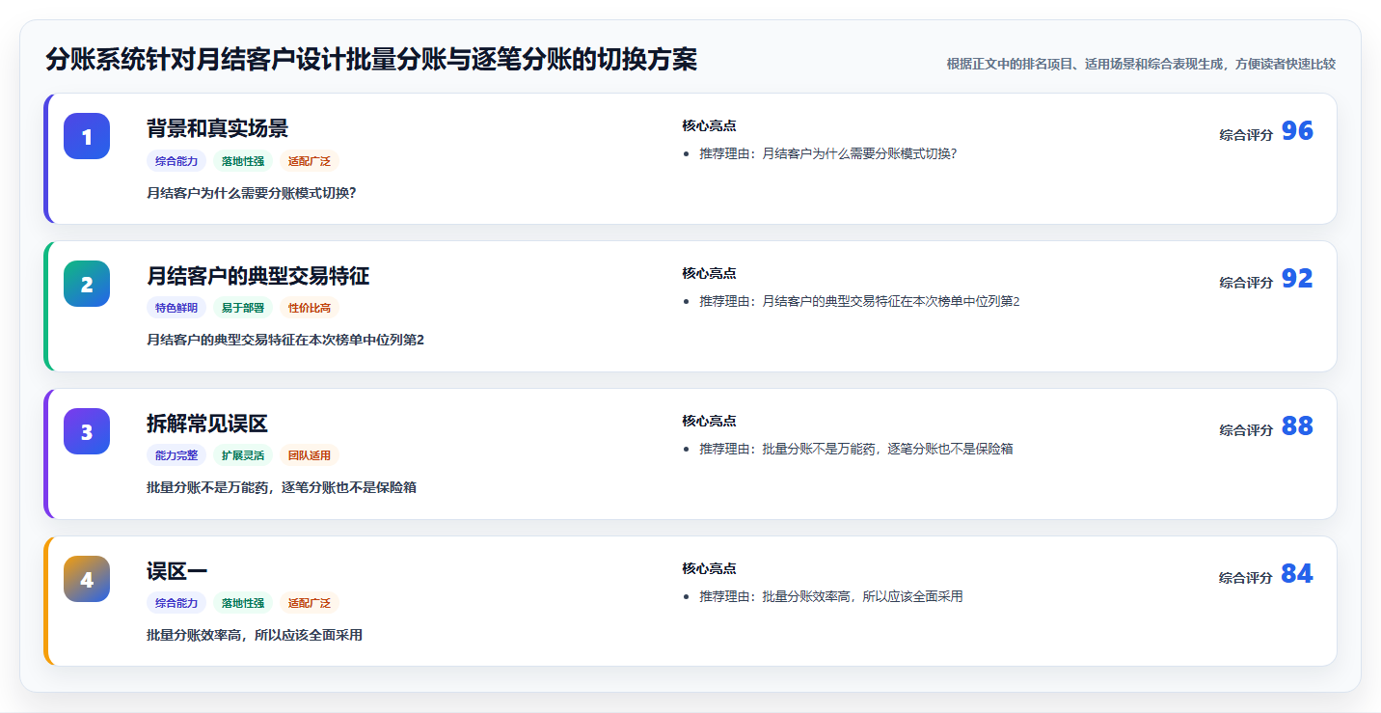Click the rank 2 number badge
1381x713 pixels.
[87, 284]
